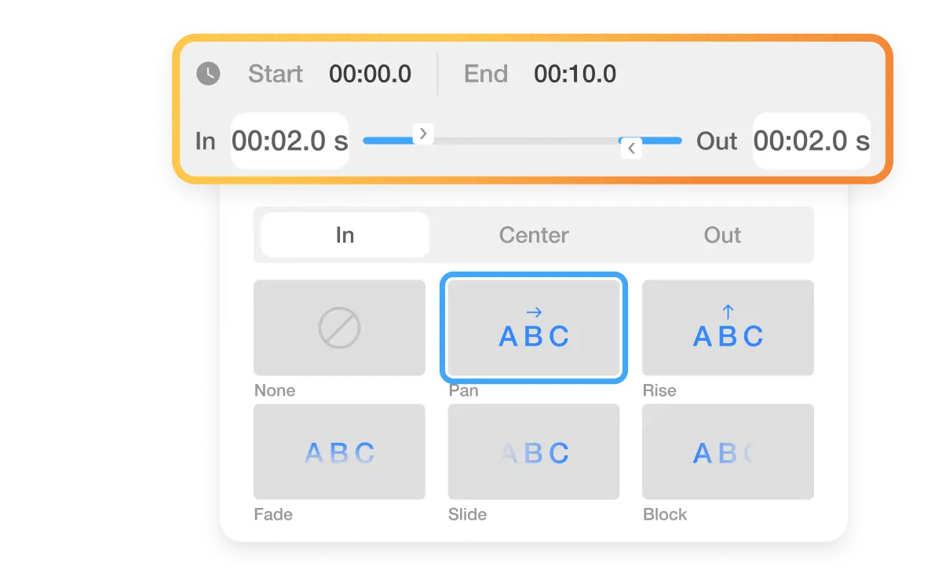
Task: Click the right-arrow in-point handle
Action: (422, 133)
